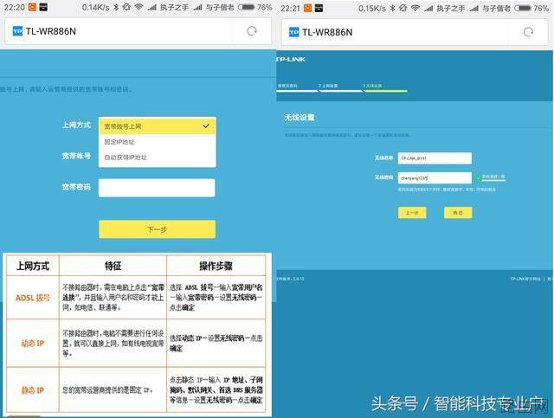Click the yellow 上一步 button
This screenshot has height=418, width=554.
pos(412,213)
